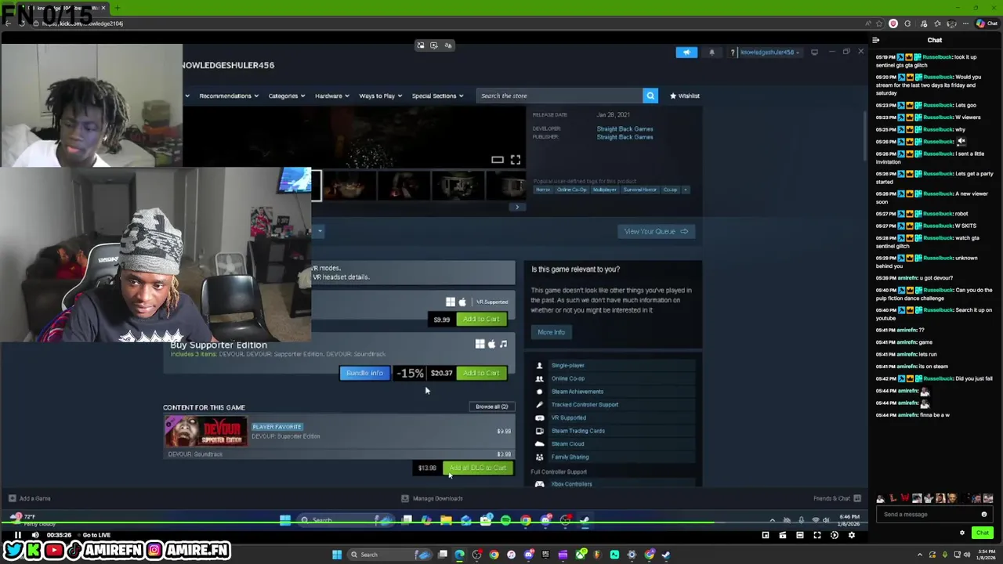The height and width of the screenshot is (564, 1003).
Task: Click the More Info button
Action: 551,332
